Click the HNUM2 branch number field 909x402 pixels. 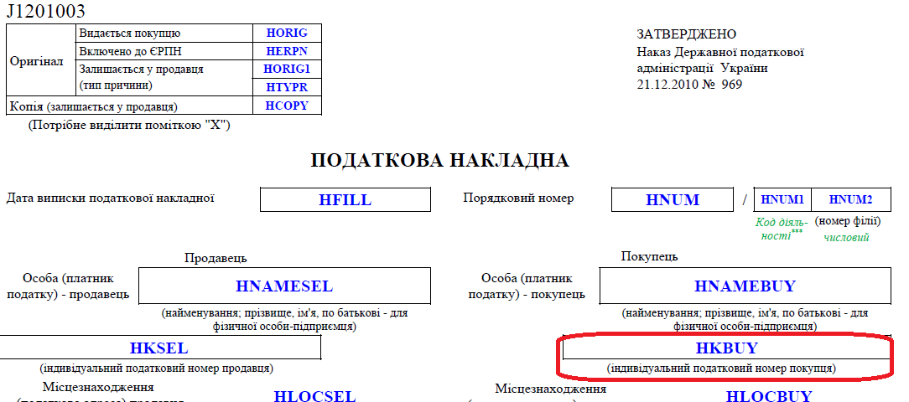tap(850, 200)
